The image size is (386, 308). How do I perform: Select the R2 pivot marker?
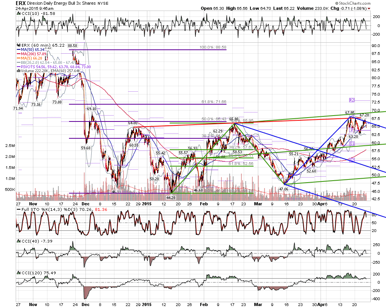point(352,100)
